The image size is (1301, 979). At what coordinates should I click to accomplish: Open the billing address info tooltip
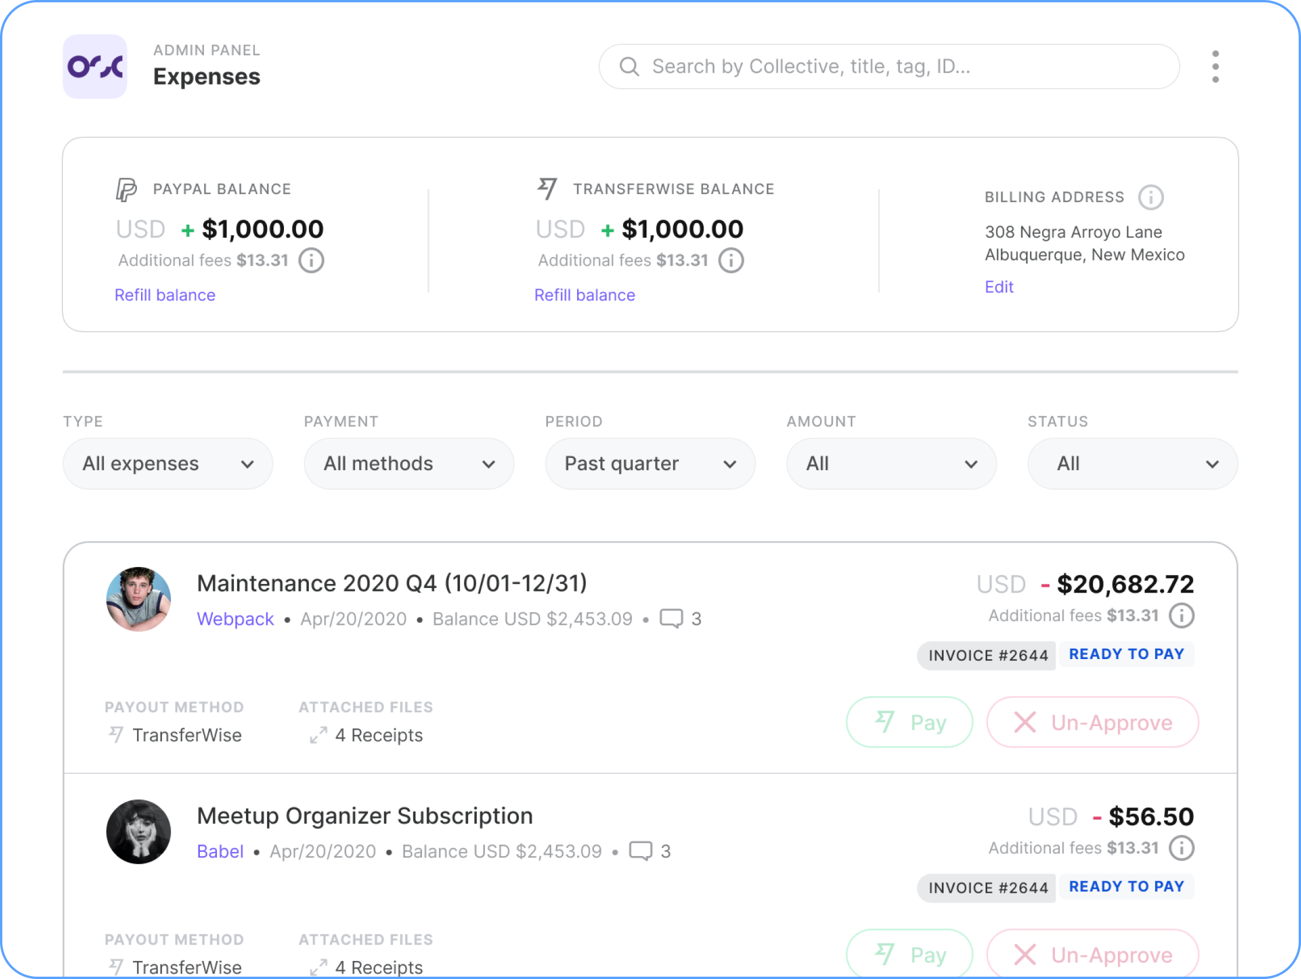point(1152,197)
